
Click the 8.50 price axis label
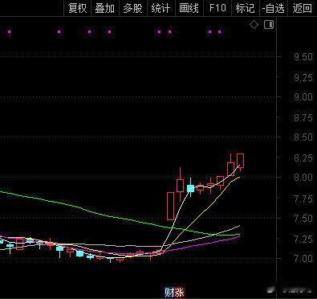[x=303, y=137]
